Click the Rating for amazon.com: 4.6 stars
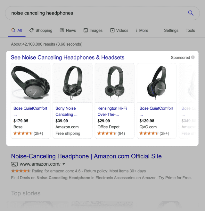Screen dimensions: 205x211 click(21, 171)
